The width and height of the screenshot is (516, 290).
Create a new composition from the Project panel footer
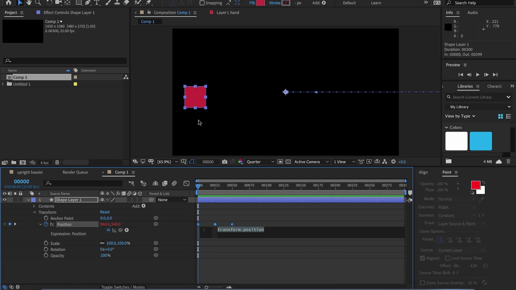(23, 162)
